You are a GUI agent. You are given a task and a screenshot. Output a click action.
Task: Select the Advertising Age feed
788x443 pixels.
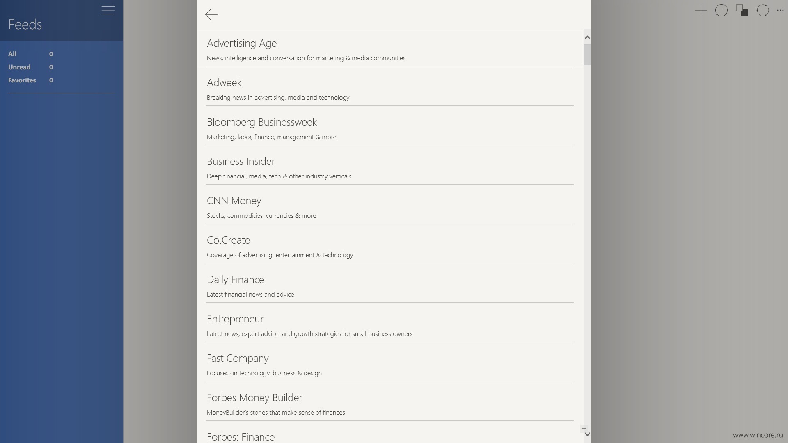pyautogui.click(x=390, y=49)
